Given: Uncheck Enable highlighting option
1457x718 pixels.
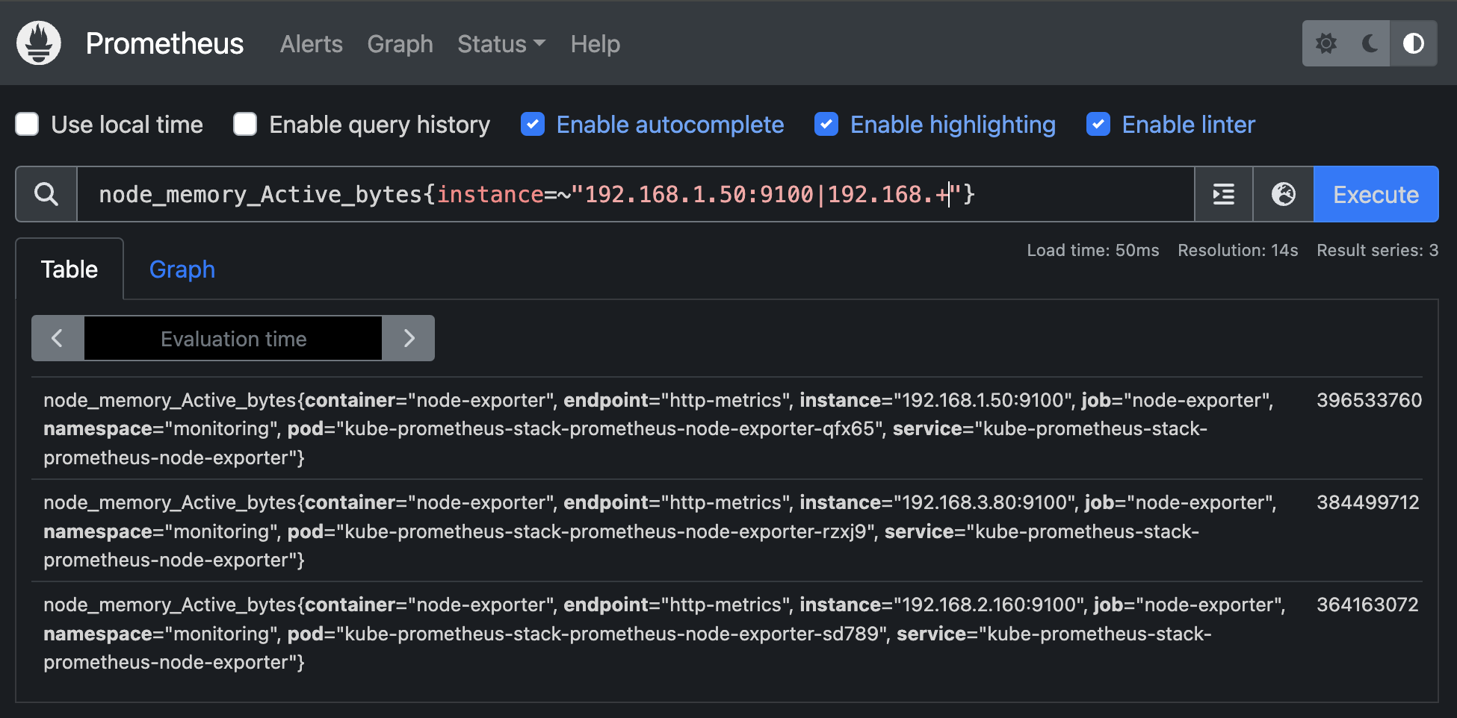Looking at the screenshot, I should pyautogui.click(x=826, y=124).
